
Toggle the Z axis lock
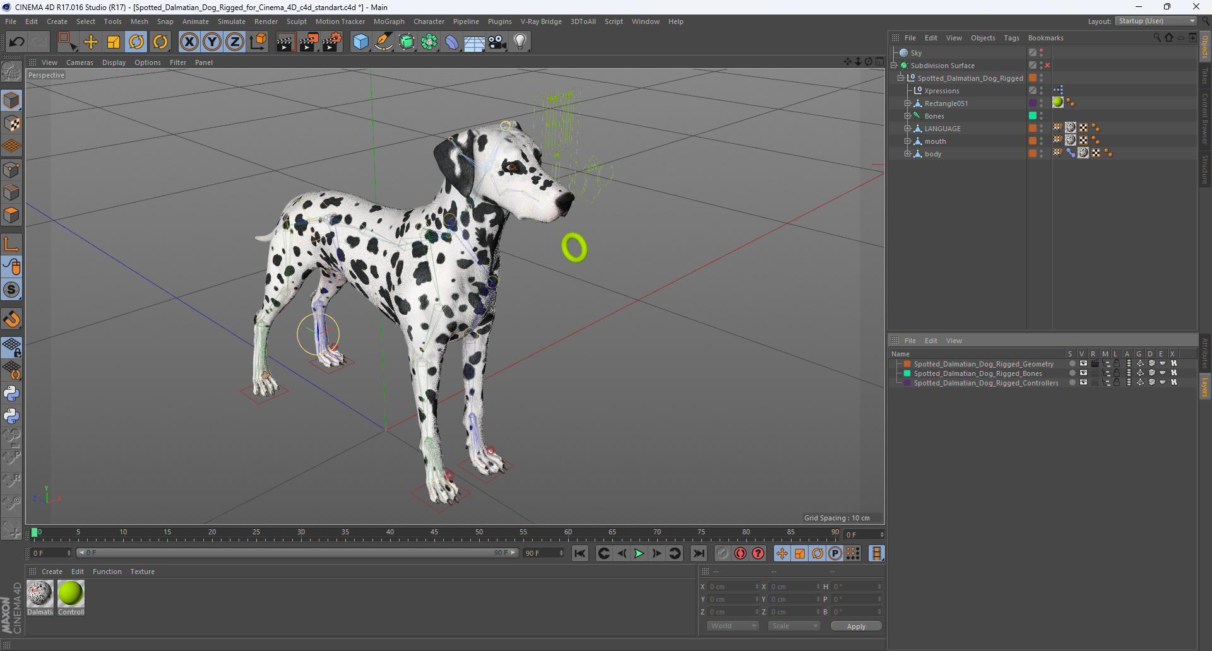[235, 42]
